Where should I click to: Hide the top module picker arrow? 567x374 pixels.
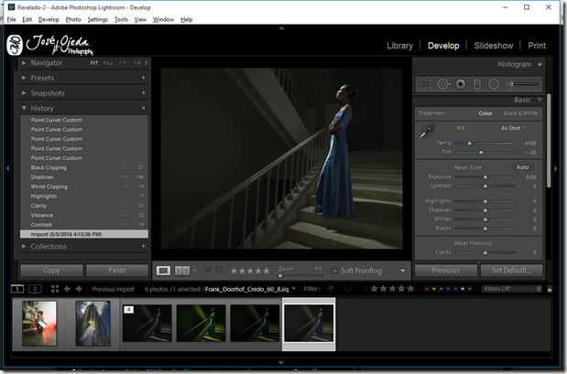(x=281, y=28)
